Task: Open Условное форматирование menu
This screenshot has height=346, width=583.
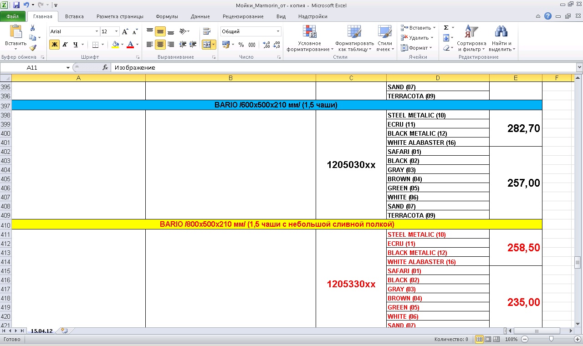Action: tap(310, 38)
